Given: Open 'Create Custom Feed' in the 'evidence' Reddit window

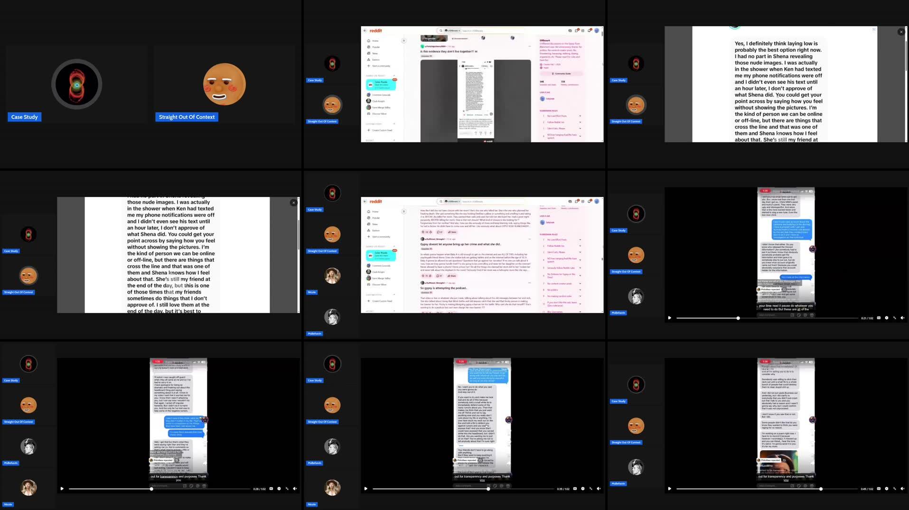Looking at the screenshot, I should coord(380,130).
